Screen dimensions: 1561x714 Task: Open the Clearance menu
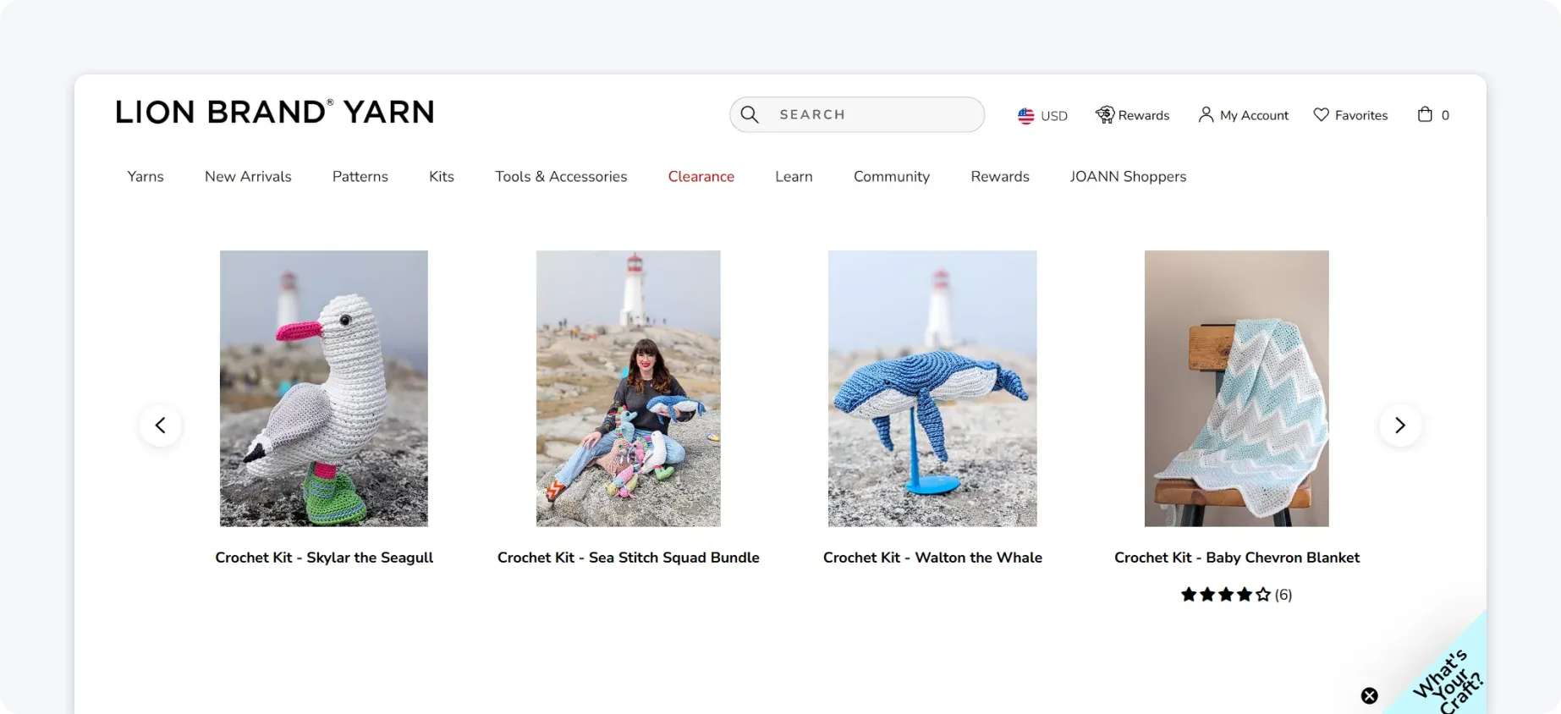coord(701,176)
